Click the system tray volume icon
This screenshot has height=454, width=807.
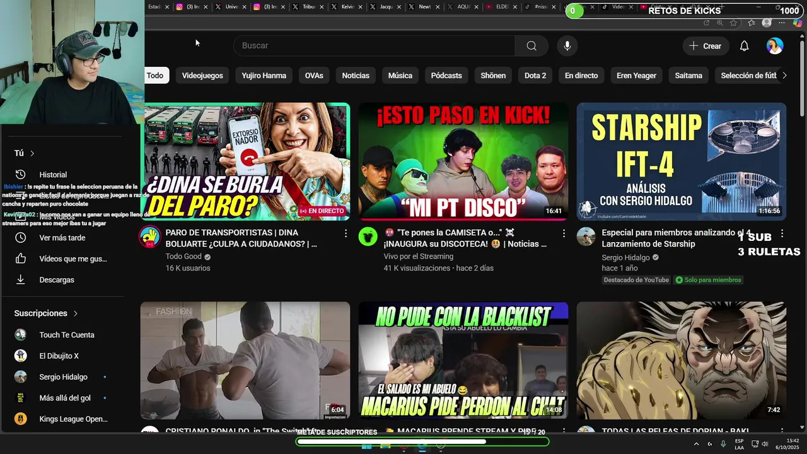coord(765,444)
